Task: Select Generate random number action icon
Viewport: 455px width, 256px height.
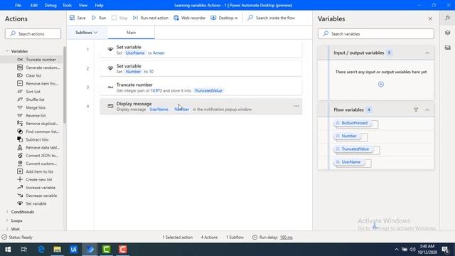Action: pos(20,68)
